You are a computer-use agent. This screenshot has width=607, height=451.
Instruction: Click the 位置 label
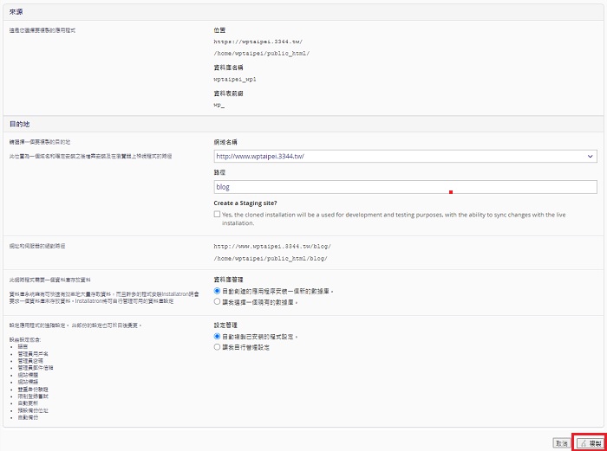tap(219, 30)
